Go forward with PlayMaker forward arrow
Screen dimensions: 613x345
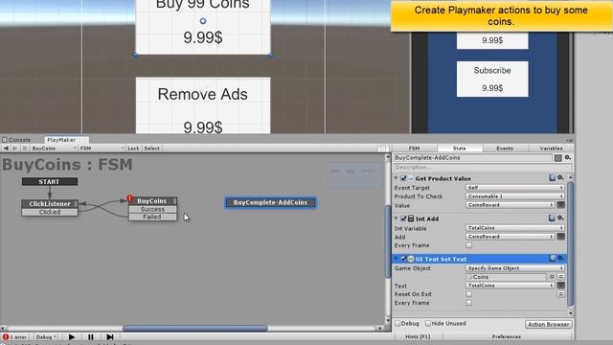[x=15, y=149]
